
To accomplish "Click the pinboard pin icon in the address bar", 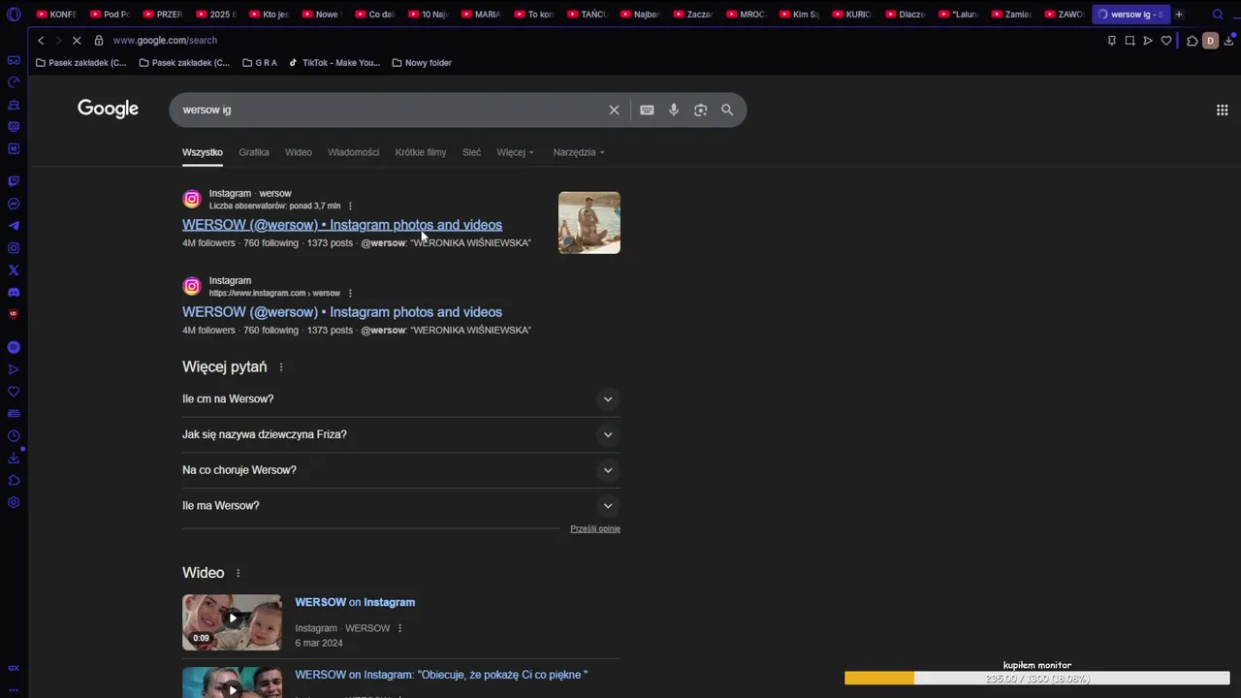I will (x=1111, y=41).
